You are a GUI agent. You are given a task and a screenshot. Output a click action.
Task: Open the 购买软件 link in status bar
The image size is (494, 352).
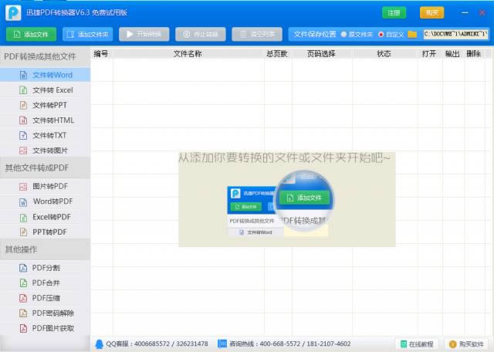coord(466,344)
